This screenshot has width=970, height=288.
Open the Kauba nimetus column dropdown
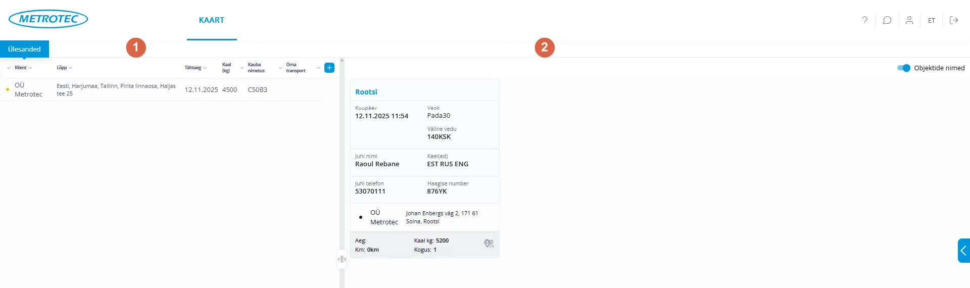coord(280,68)
